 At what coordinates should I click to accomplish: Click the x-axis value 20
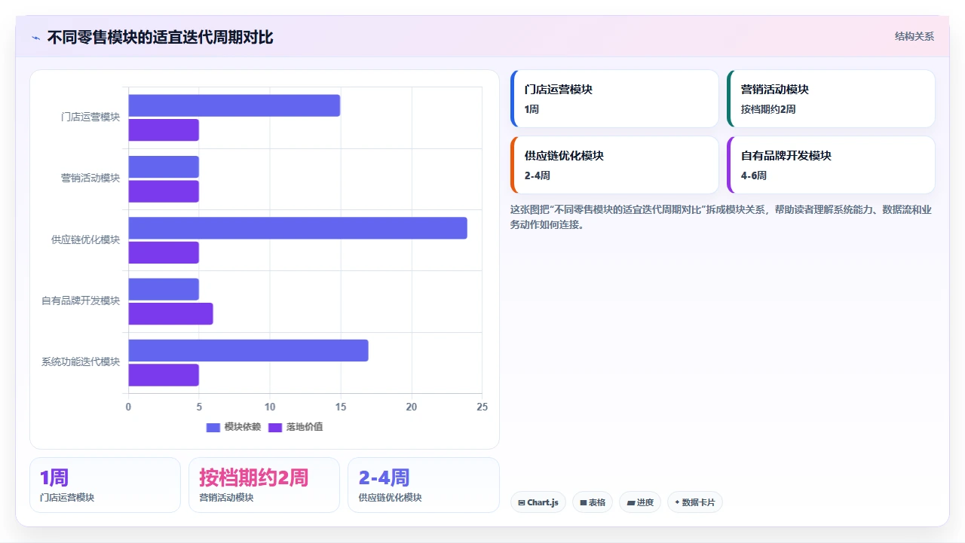(412, 407)
